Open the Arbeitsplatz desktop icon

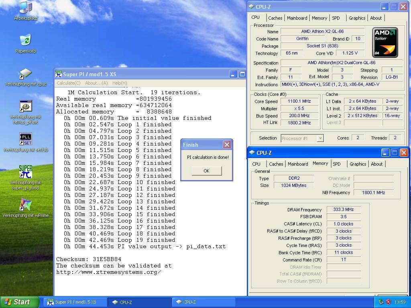[x=26, y=10]
